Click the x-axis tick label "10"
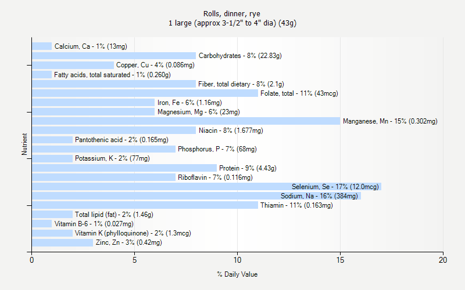Viewport: 465px width, 290px height. coord(237,260)
